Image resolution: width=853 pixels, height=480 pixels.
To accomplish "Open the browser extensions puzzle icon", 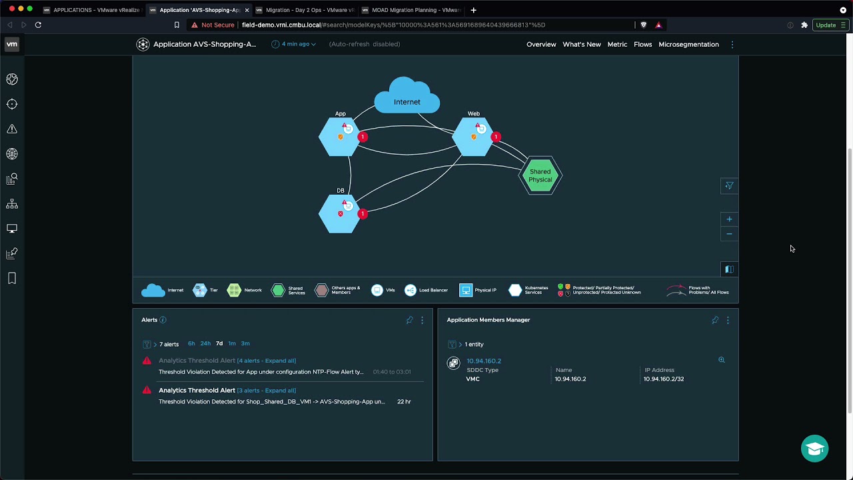I will (x=804, y=25).
